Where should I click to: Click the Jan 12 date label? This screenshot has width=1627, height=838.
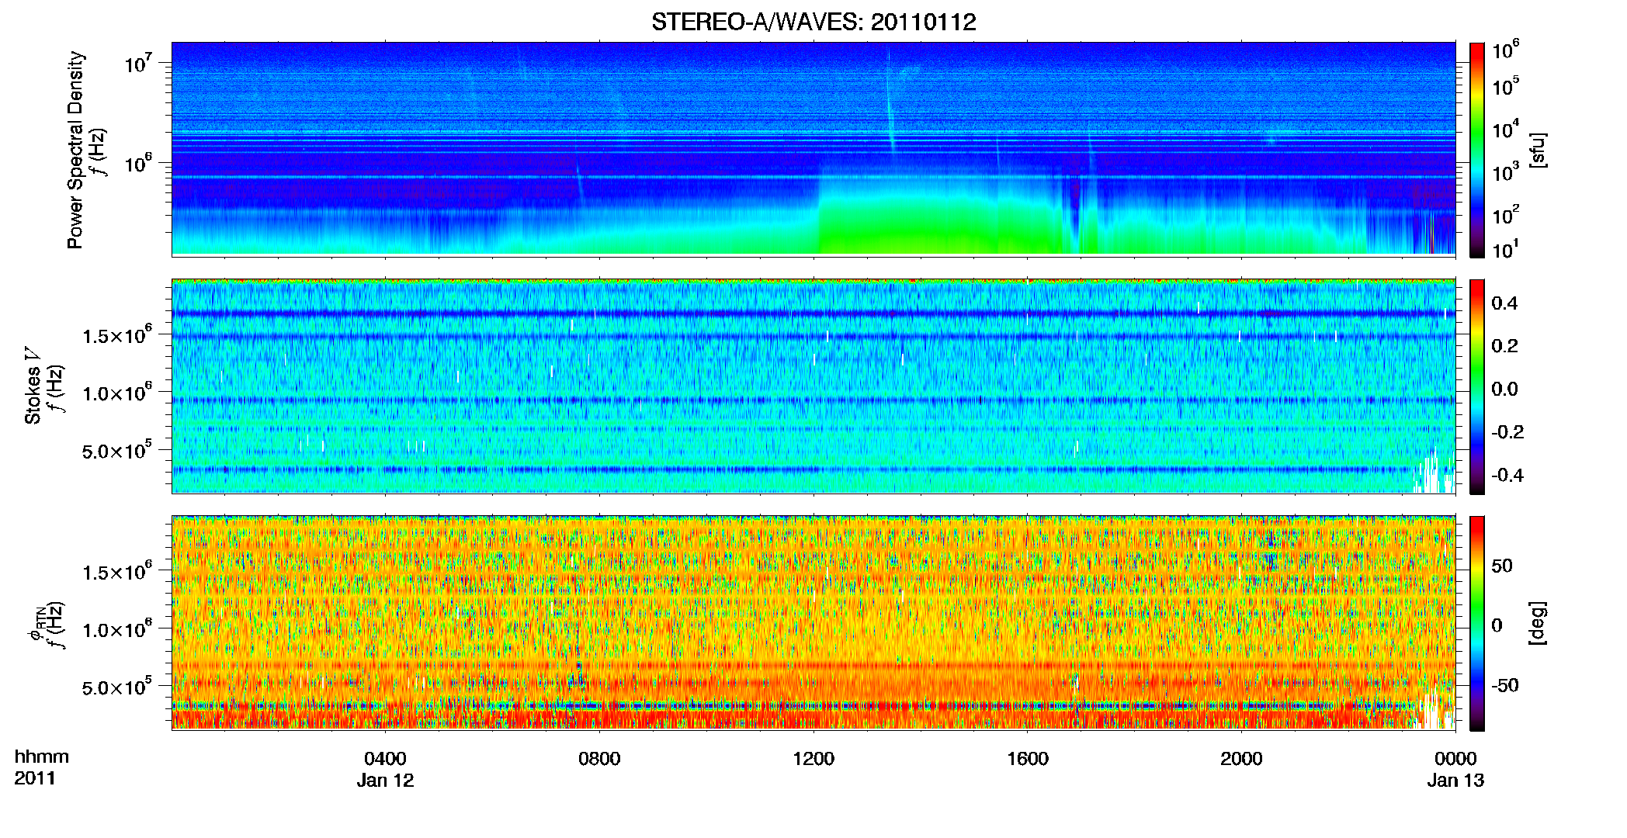click(x=385, y=781)
